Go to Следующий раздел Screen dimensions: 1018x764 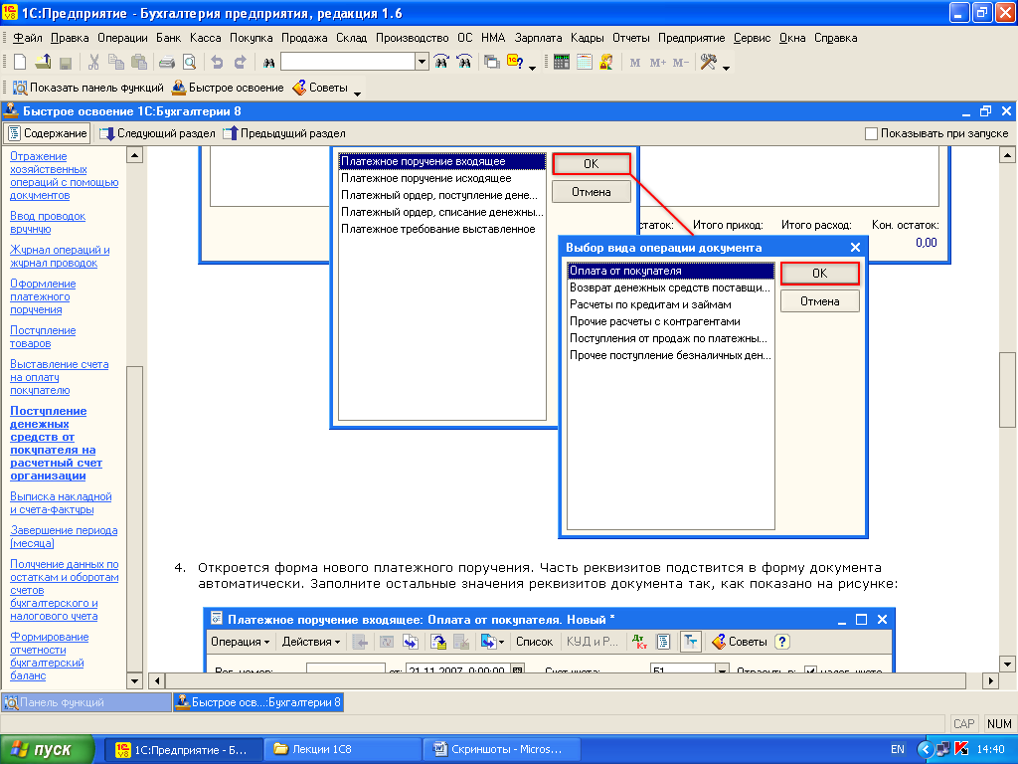click(157, 134)
